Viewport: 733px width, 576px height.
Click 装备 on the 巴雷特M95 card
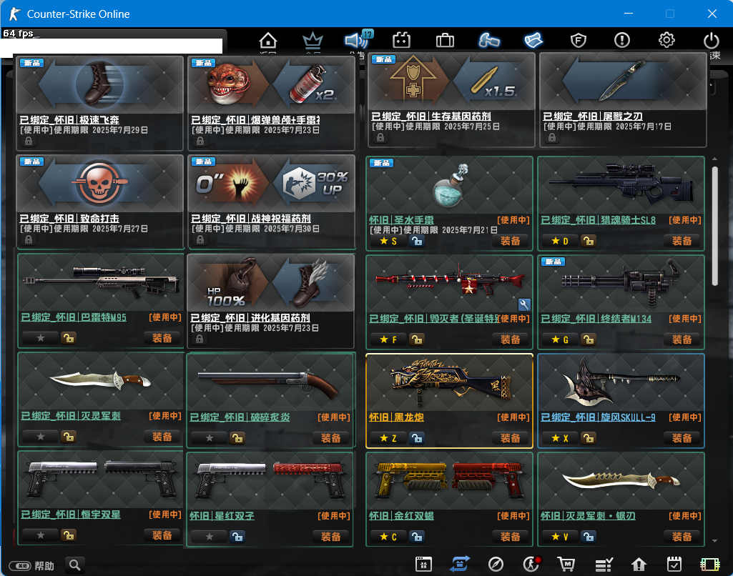click(x=162, y=338)
